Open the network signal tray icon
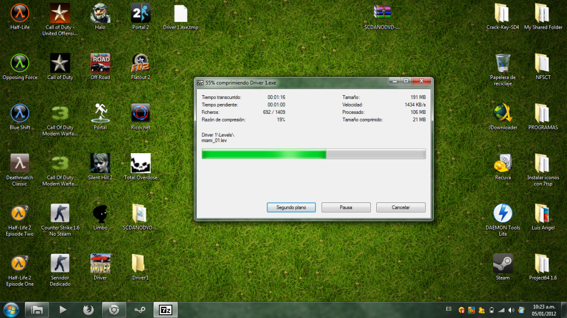Viewport: 567px width, 318px height. point(501,310)
